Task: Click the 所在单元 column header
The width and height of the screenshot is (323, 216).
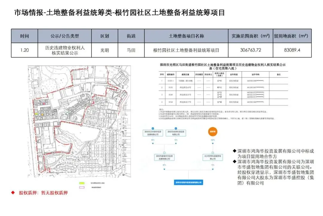Action: point(208,75)
